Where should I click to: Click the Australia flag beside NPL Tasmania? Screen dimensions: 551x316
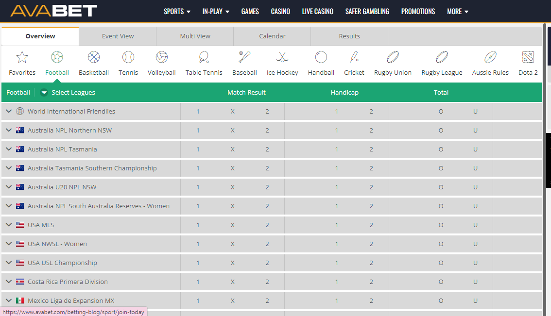pyautogui.click(x=20, y=149)
